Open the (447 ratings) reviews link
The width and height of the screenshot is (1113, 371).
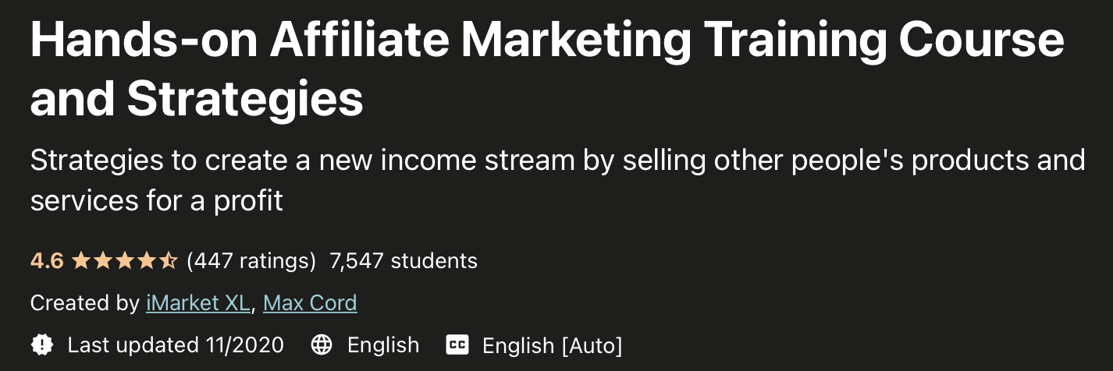[251, 260]
